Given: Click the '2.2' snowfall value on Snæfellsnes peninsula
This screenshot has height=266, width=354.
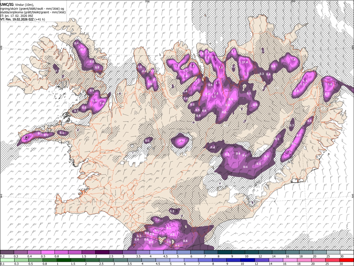Looking at the screenshot, I should coord(27,138).
